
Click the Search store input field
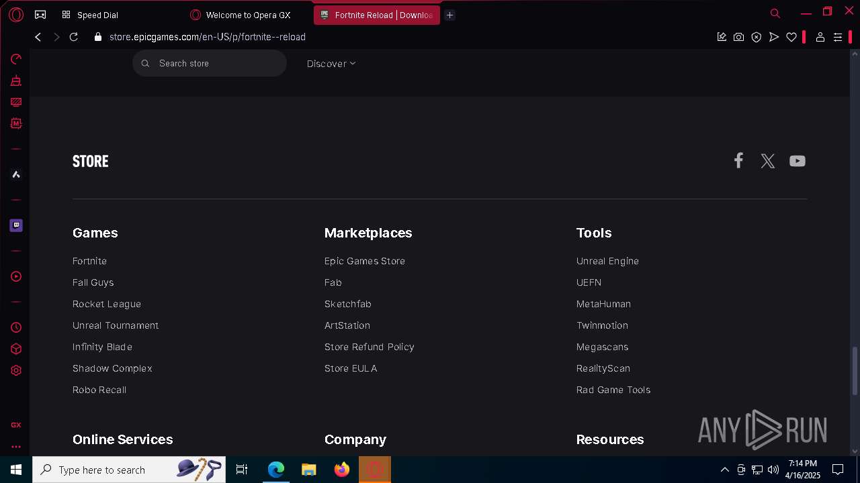pyautogui.click(x=210, y=63)
